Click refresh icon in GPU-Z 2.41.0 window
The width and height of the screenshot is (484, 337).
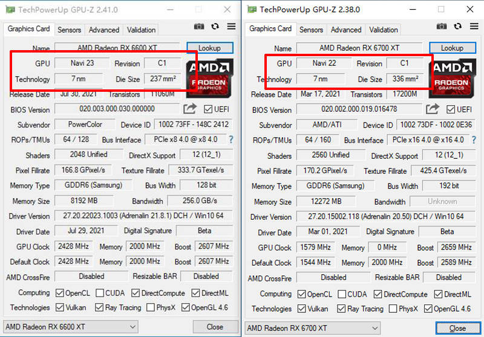(215, 27)
